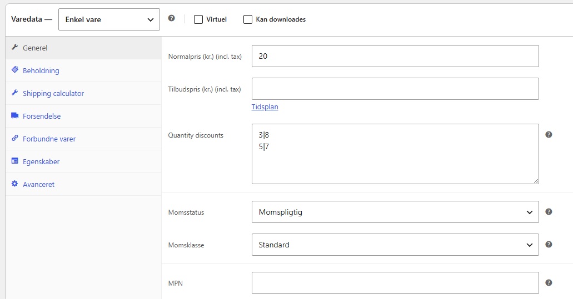Go to the Forsendelse tab

point(83,116)
